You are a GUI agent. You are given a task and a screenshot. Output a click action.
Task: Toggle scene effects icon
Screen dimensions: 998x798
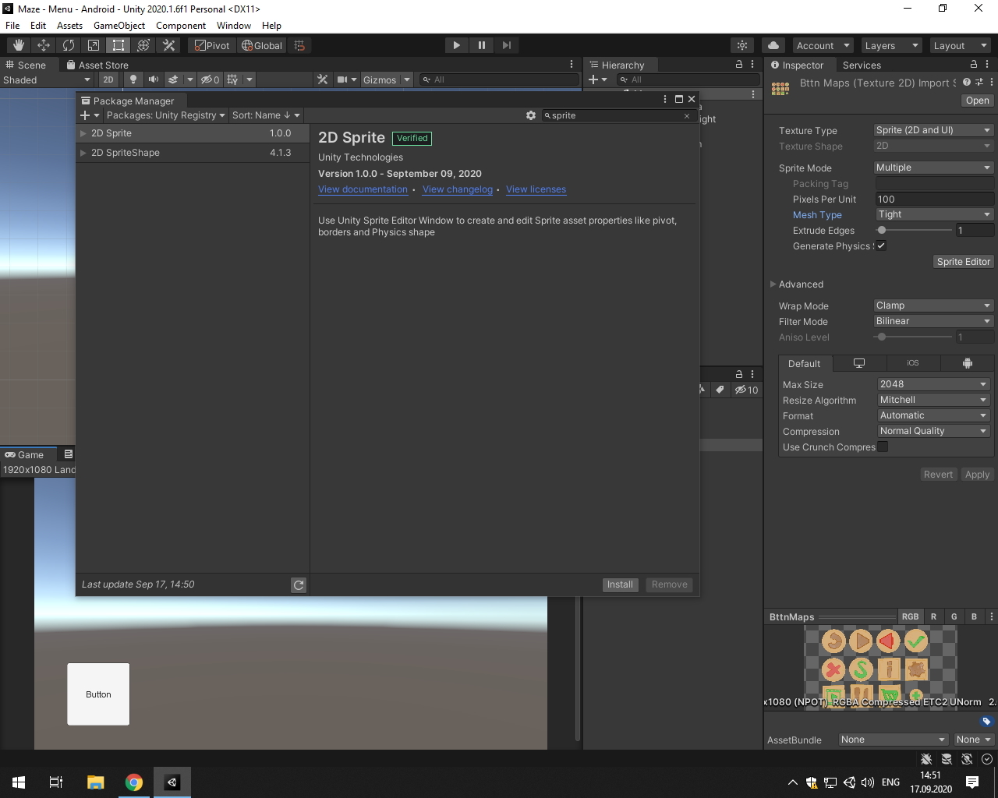click(x=173, y=79)
